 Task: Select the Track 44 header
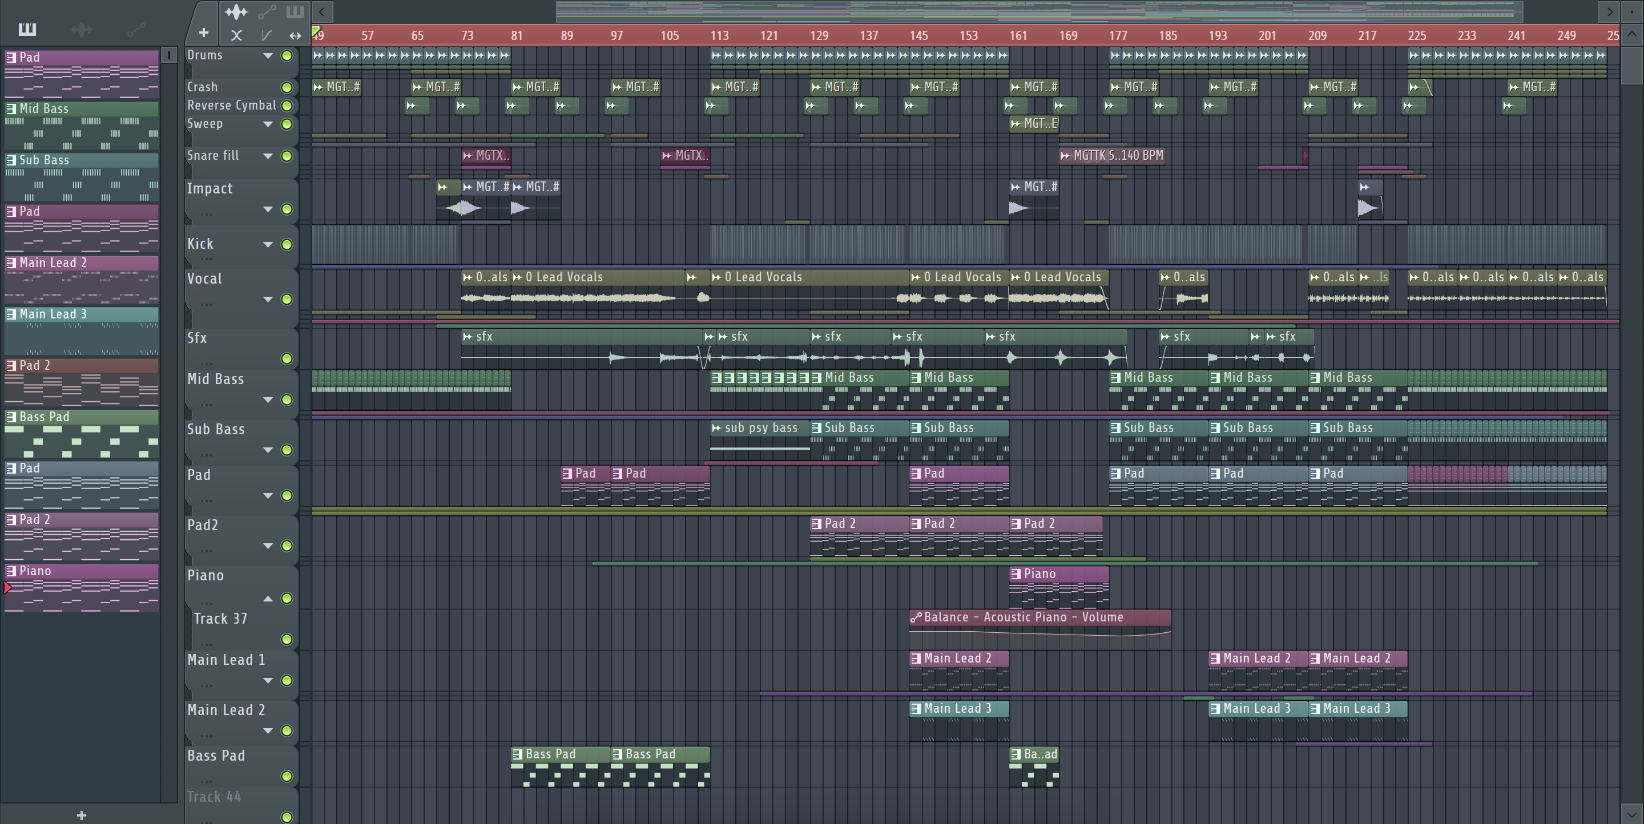242,806
